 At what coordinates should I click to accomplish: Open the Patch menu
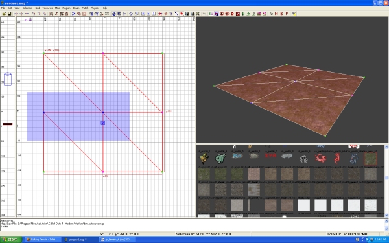85,8
